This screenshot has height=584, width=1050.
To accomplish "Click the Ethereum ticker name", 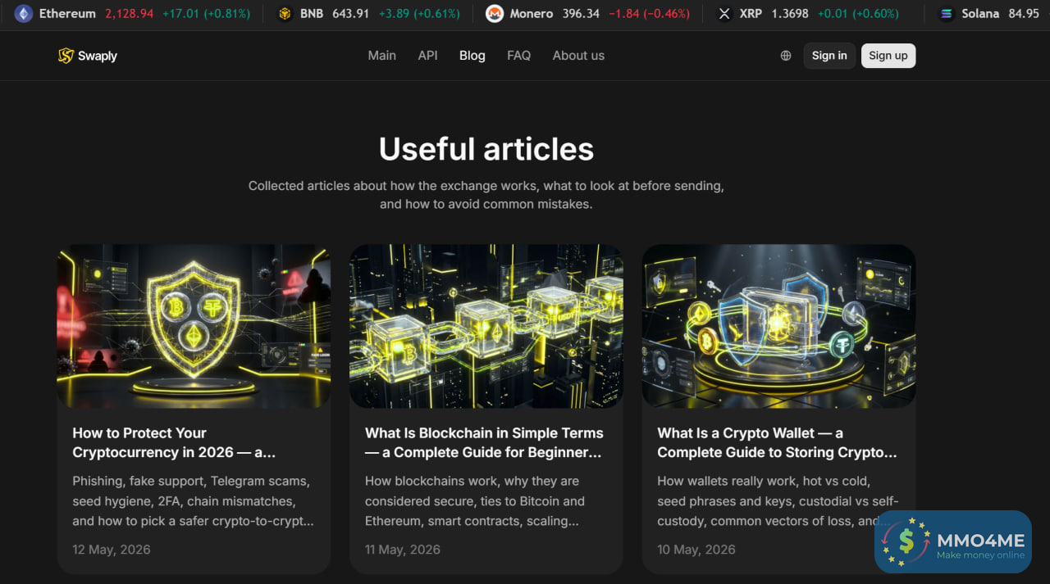I will (x=67, y=14).
